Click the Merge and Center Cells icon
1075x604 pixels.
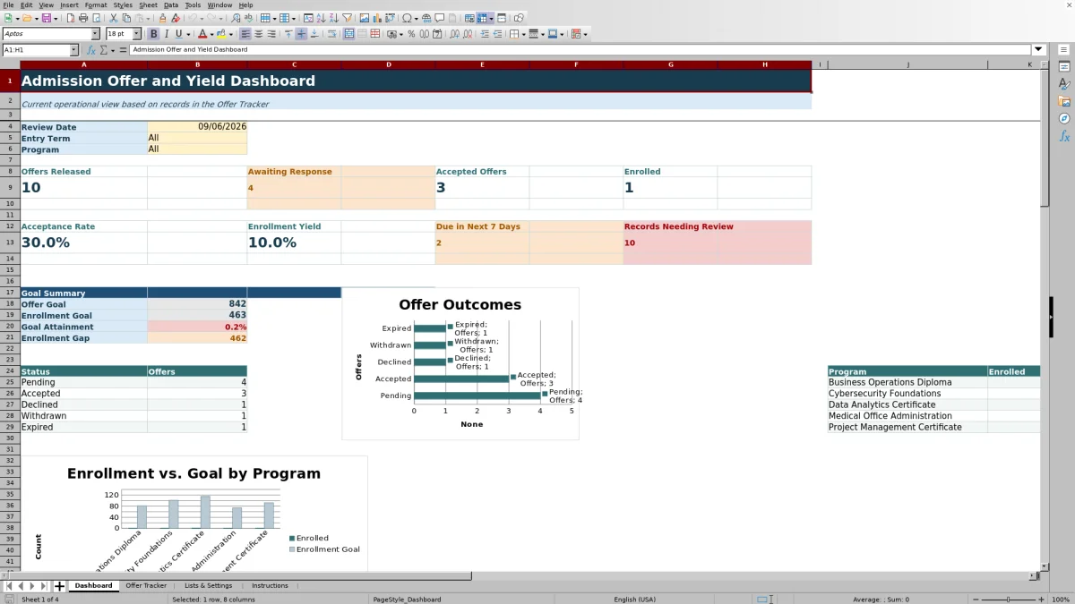pyautogui.click(x=349, y=34)
